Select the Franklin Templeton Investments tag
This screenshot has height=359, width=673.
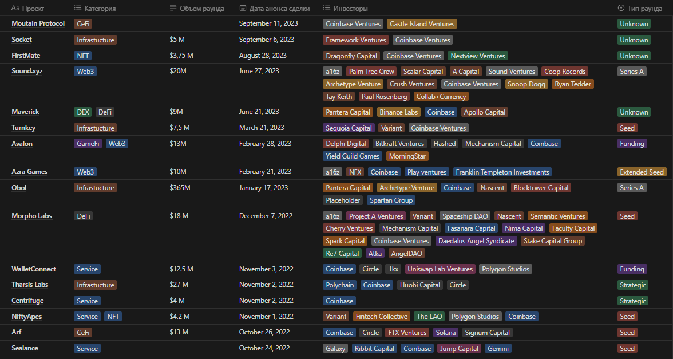pos(502,172)
